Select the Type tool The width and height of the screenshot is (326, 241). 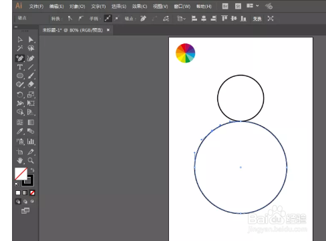click(20, 67)
